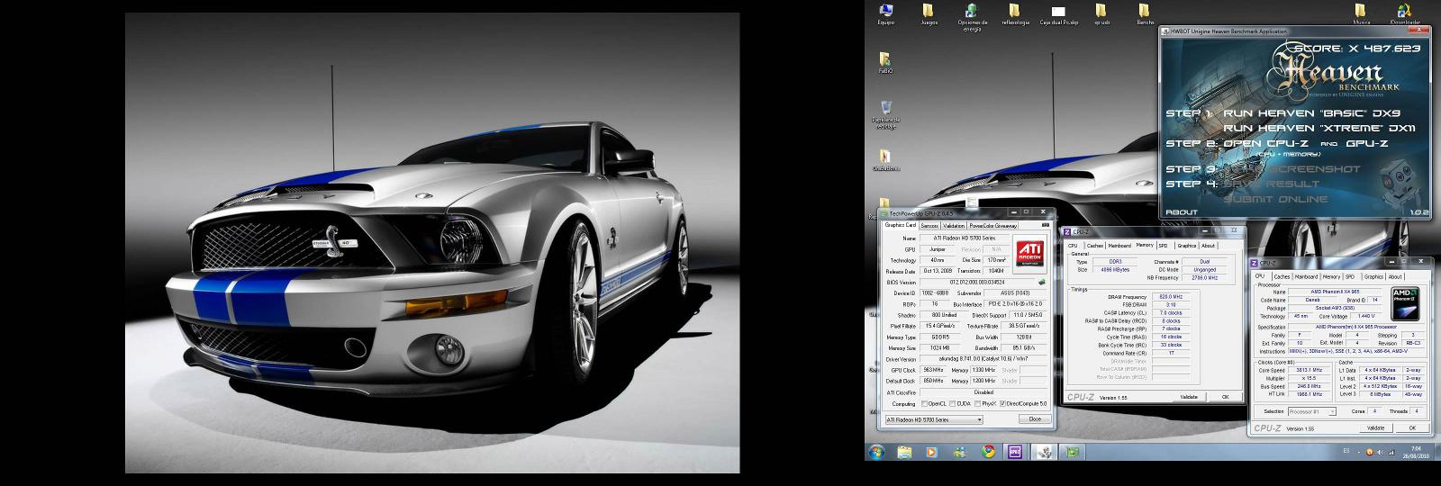Switch to Sensors tab in GPU-Z
The width and height of the screenshot is (1441, 486).
[x=929, y=226]
